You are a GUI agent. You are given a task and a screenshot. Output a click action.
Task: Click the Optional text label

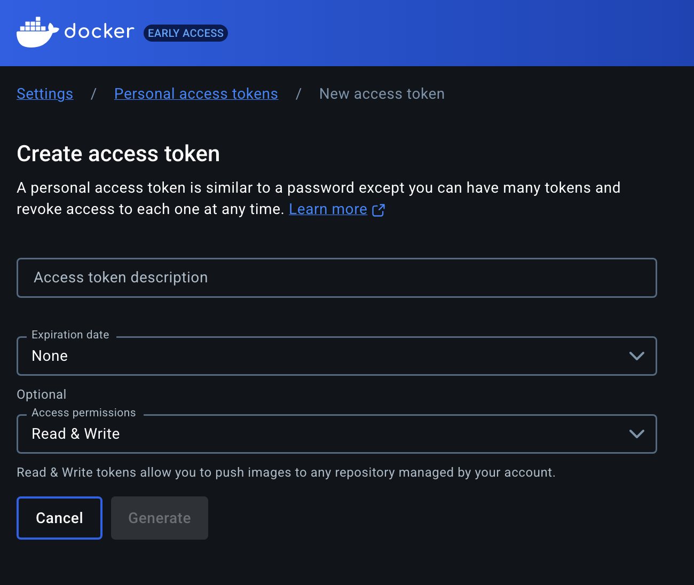pyautogui.click(x=42, y=394)
